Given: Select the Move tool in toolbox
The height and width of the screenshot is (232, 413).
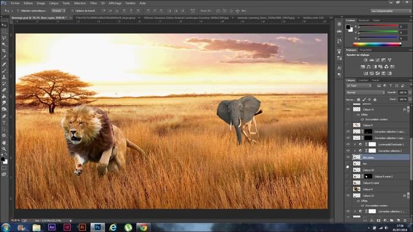Looking at the screenshot, I should 5,25.
